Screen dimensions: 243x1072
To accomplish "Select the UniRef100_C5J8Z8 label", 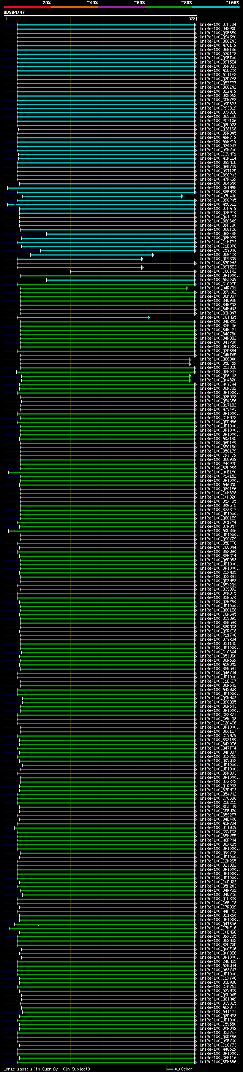I will tap(218, 367).
